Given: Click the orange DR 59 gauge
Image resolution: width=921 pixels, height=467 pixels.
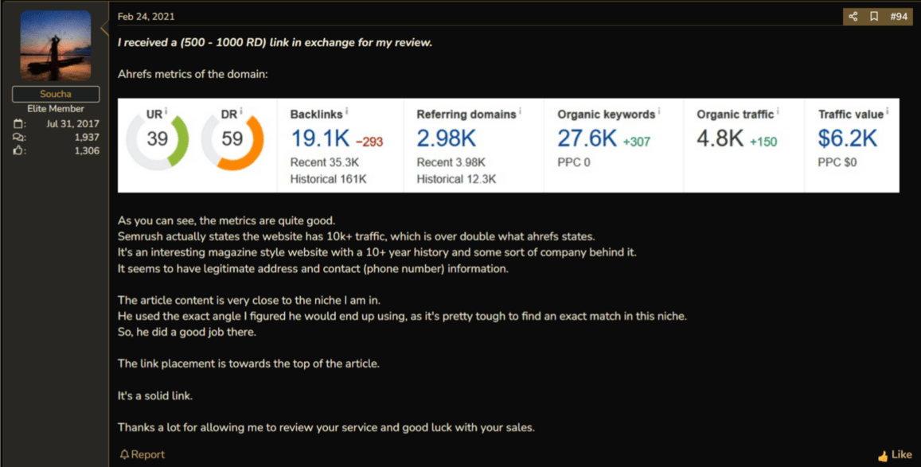Looking at the screenshot, I should (x=232, y=140).
